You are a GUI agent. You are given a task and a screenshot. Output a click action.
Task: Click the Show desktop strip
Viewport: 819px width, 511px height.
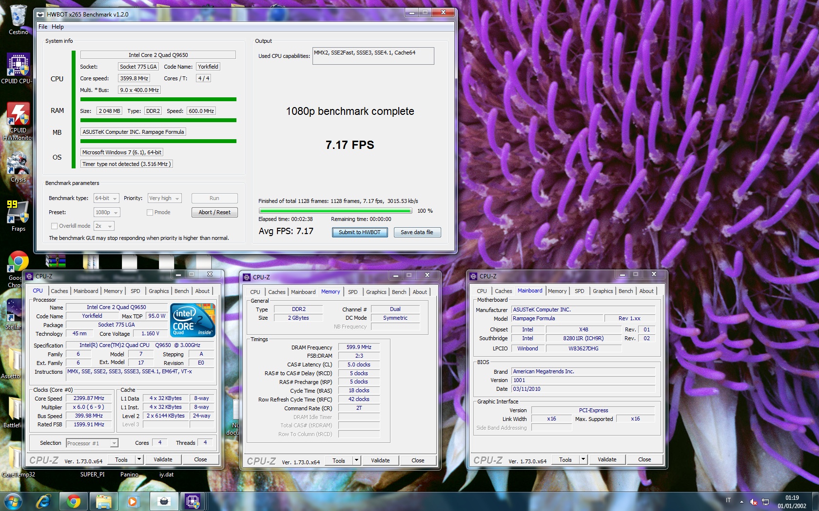pyautogui.click(x=815, y=501)
